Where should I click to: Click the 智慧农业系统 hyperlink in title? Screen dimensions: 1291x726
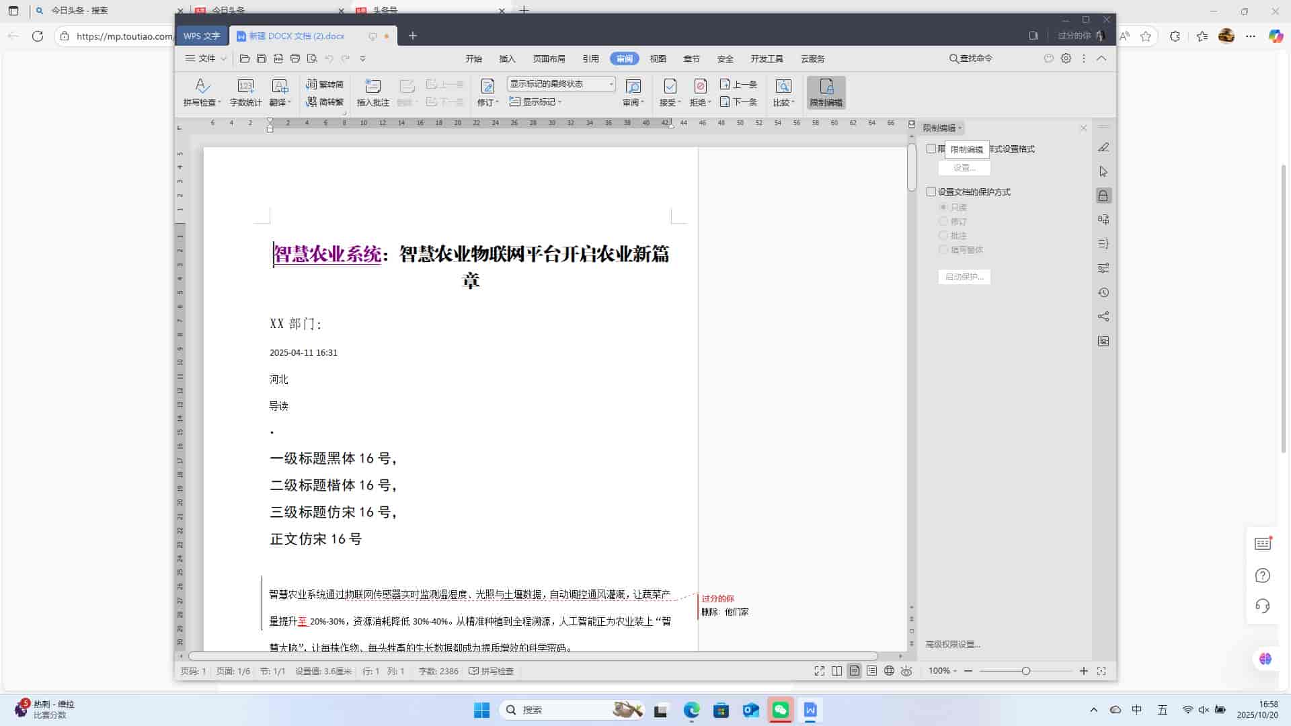coord(327,254)
